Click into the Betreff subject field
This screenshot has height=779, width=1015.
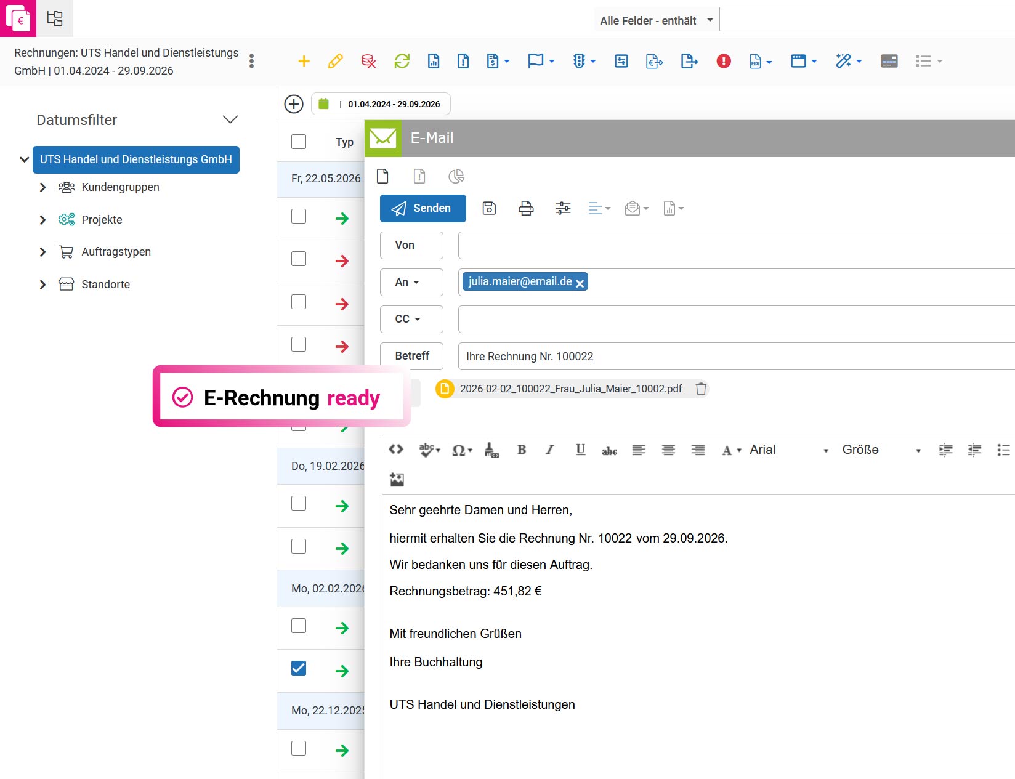[736, 357]
